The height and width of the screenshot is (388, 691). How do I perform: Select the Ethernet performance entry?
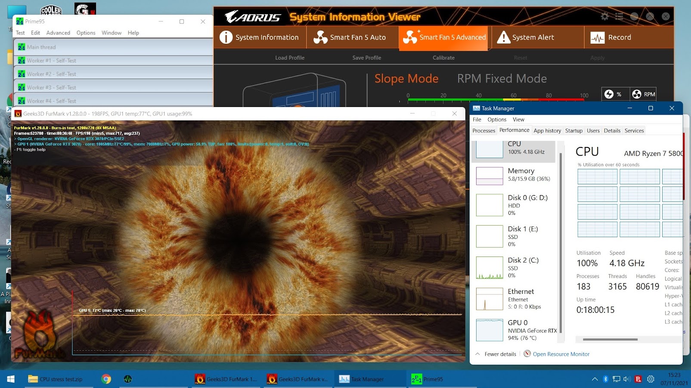(x=513, y=299)
